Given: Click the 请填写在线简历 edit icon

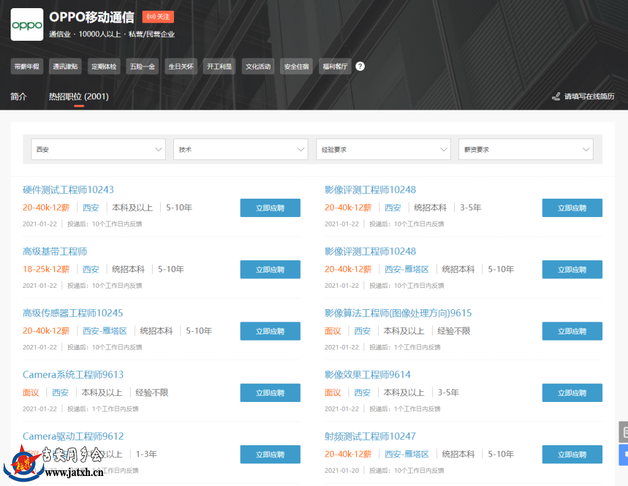Looking at the screenshot, I should 556,97.
